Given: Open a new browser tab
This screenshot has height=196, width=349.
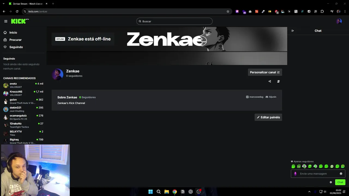Looking at the screenshot, I should point(53,4).
